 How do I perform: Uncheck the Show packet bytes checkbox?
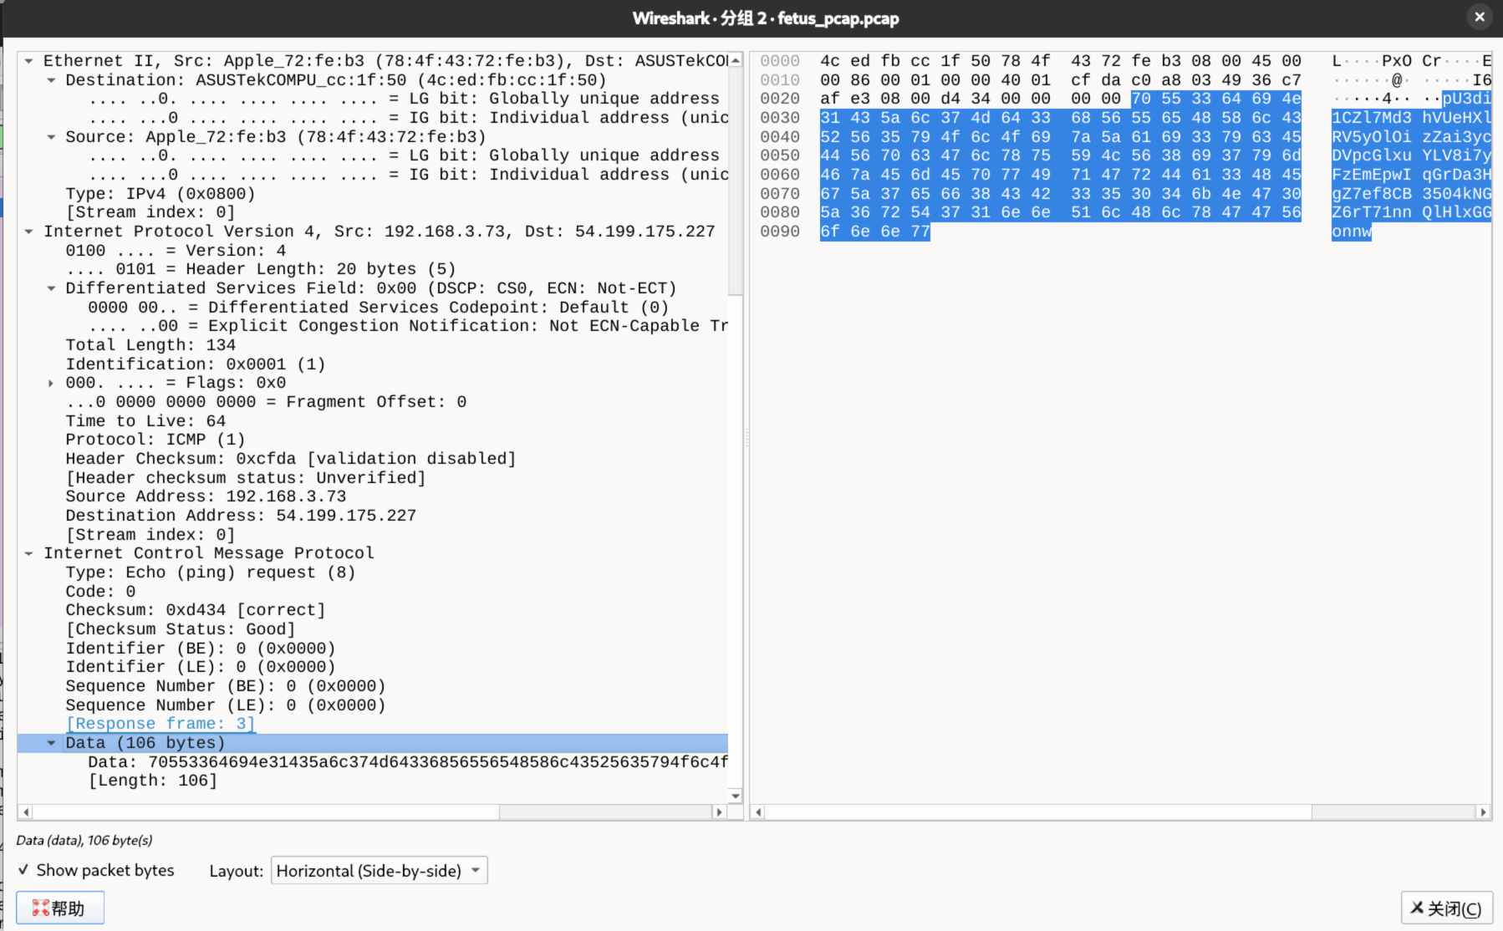tap(24, 870)
